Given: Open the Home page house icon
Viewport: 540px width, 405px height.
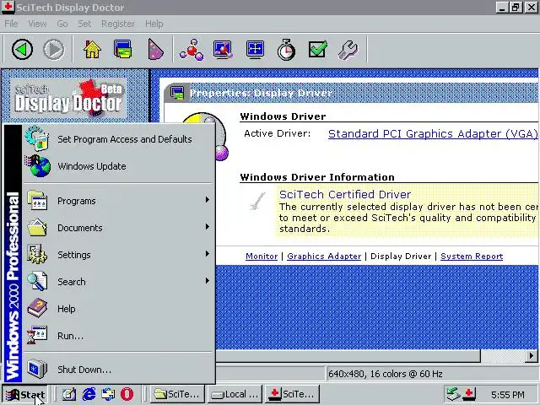Looking at the screenshot, I should pyautogui.click(x=92, y=50).
